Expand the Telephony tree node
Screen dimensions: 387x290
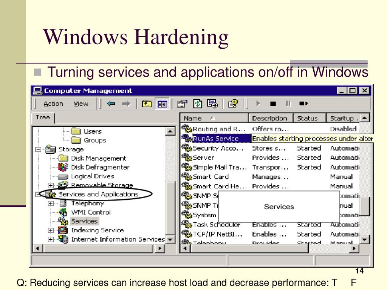pos(51,204)
